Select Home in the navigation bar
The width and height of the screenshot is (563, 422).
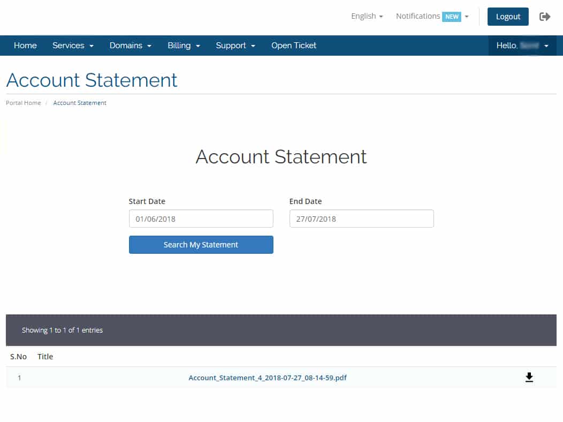[25, 46]
